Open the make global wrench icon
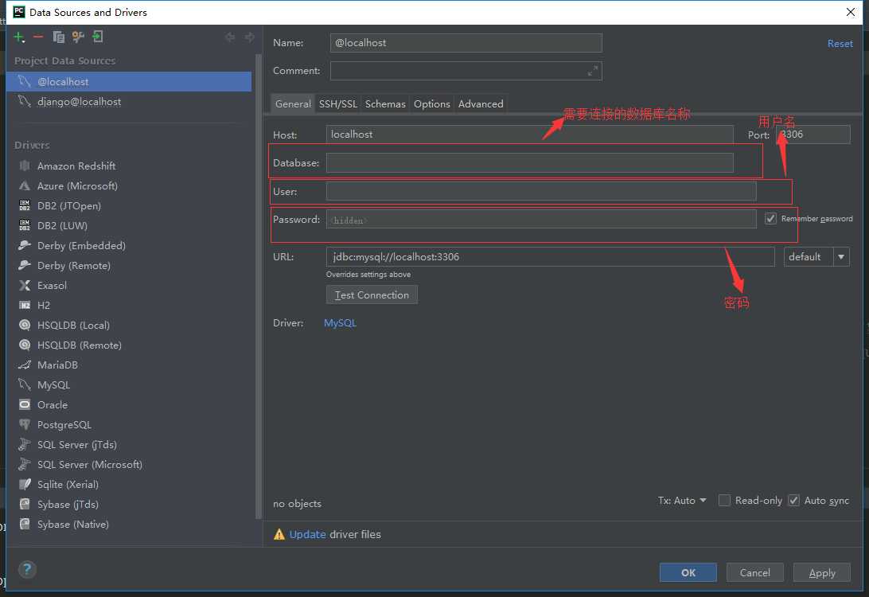Viewport: 869px width, 597px height. [x=78, y=37]
